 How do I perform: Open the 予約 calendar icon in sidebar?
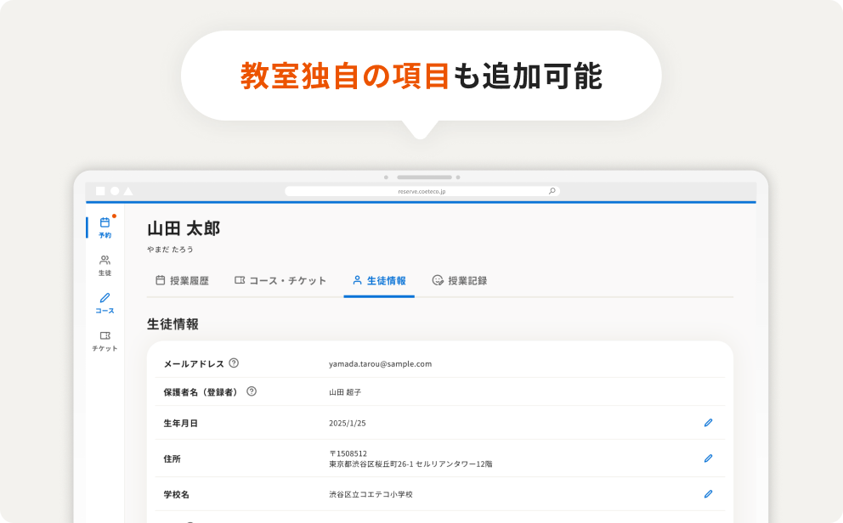[105, 222]
